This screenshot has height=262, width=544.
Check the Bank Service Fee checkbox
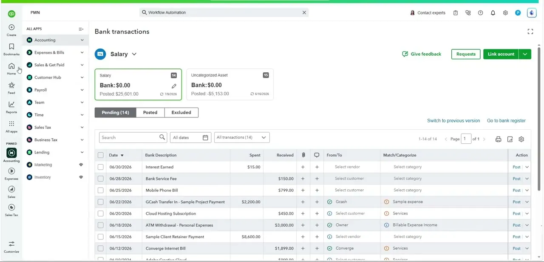[x=101, y=179]
